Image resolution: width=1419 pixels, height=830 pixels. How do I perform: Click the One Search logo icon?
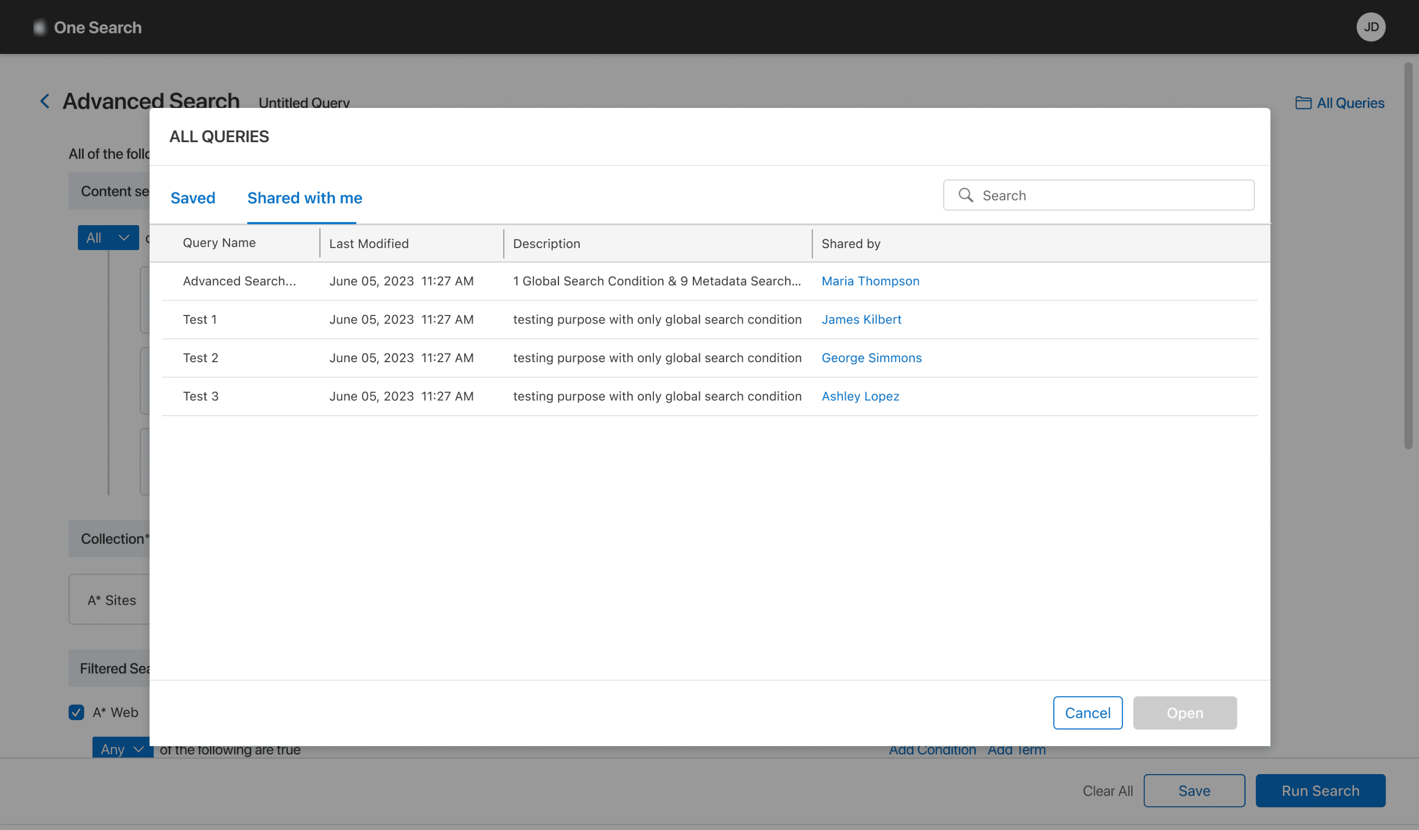[x=39, y=27]
